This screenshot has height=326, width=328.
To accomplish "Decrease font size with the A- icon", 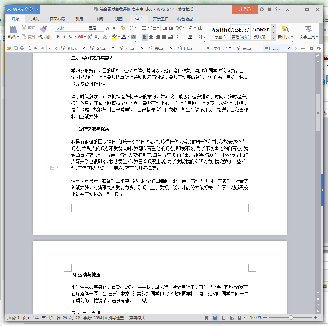I will 115,28.
